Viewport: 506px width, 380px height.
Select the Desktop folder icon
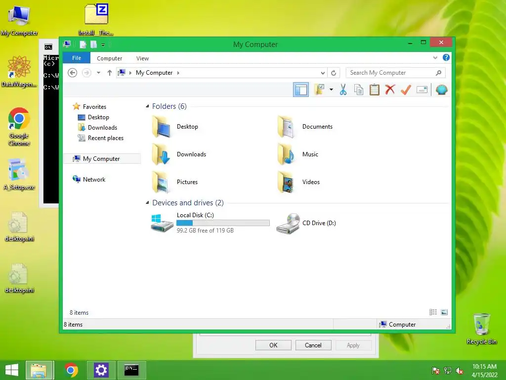tap(162, 127)
